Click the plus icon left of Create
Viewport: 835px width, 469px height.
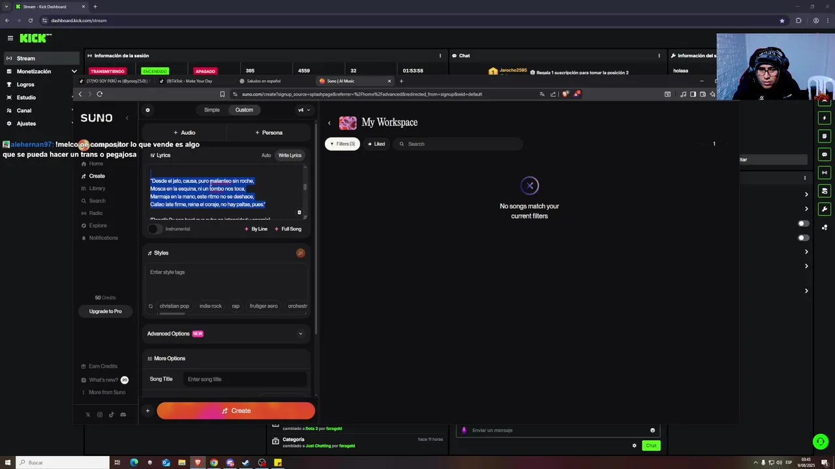147,411
